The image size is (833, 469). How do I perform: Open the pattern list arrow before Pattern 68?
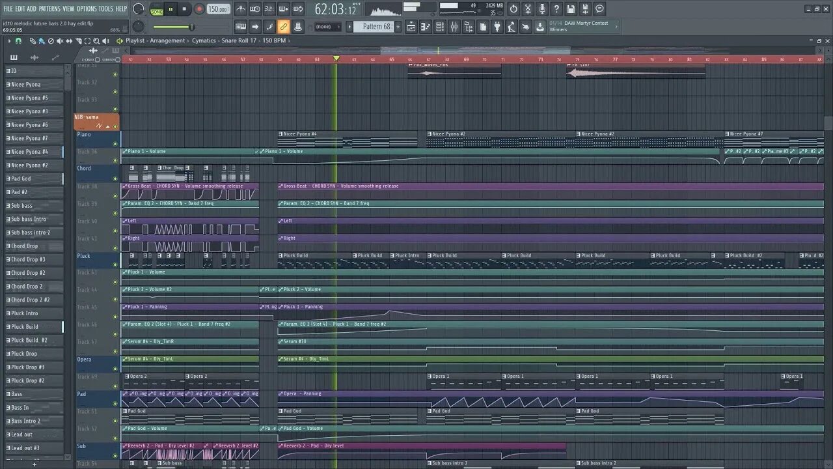tap(349, 27)
